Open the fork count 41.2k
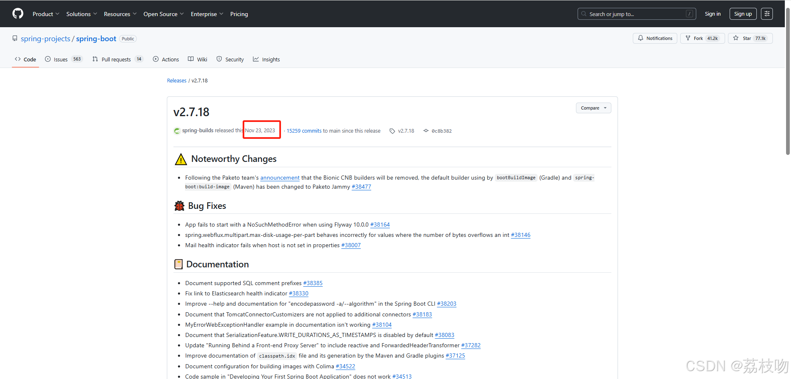This screenshot has height=379, width=791. 712,38
